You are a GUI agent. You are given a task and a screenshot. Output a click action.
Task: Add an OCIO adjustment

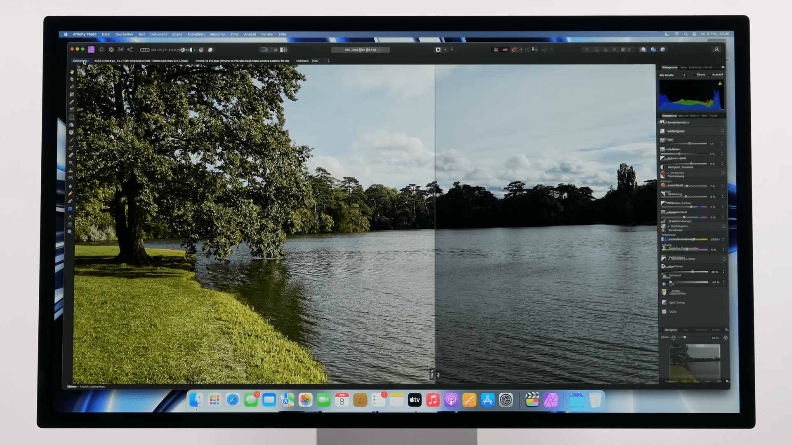pos(672,311)
